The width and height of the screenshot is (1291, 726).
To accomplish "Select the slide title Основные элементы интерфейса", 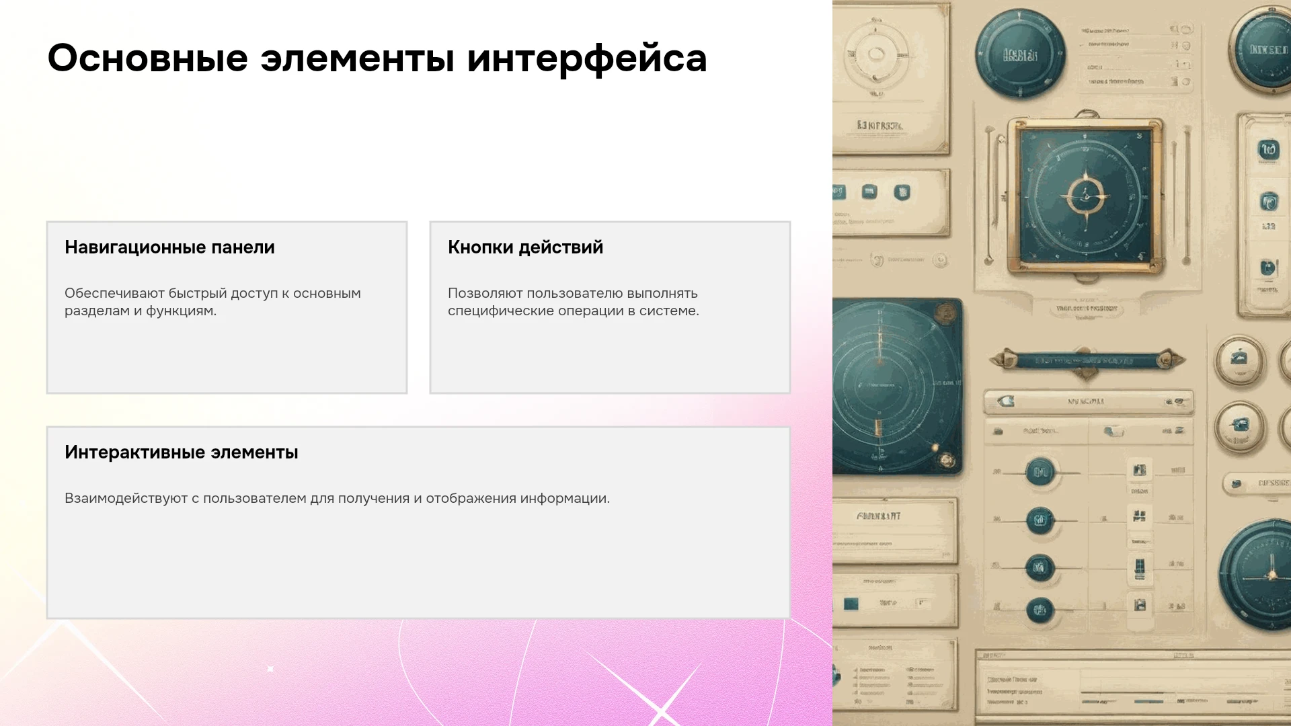I will click(377, 57).
